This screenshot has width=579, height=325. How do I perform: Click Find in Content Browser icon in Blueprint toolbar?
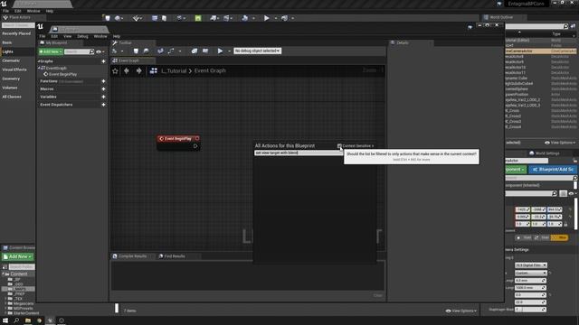(x=147, y=51)
